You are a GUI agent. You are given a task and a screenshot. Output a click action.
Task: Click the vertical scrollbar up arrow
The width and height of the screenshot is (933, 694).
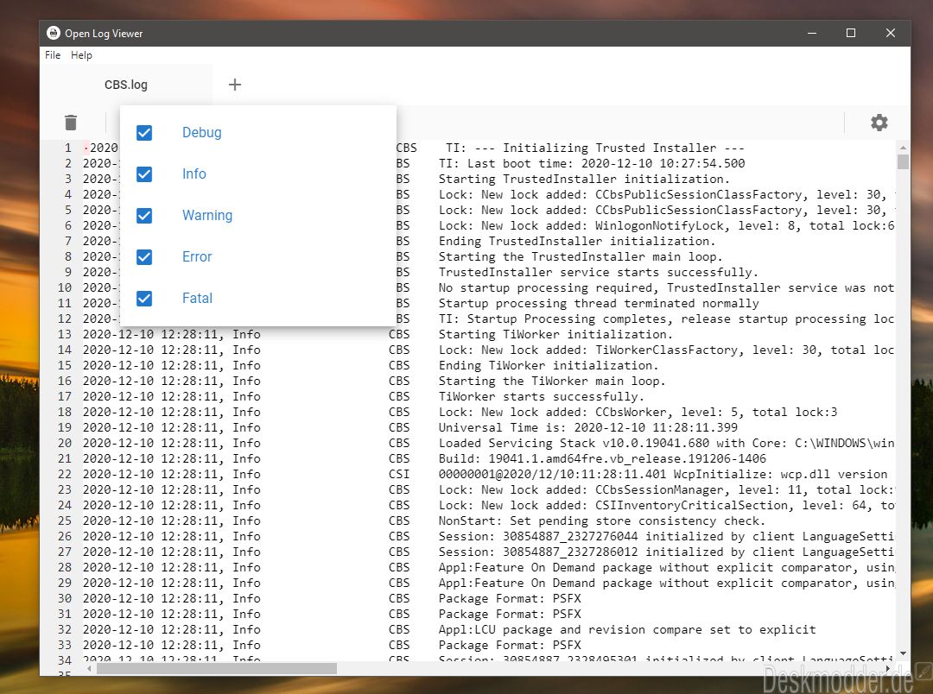click(x=903, y=147)
